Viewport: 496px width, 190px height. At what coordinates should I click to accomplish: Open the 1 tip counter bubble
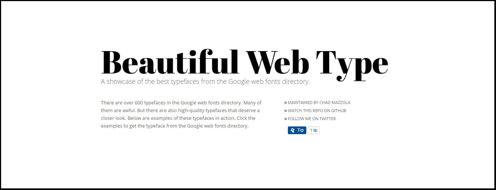pos(313,130)
